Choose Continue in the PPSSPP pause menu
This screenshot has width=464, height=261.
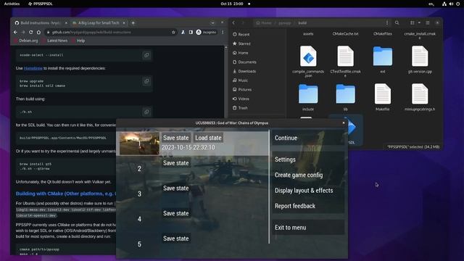308,138
